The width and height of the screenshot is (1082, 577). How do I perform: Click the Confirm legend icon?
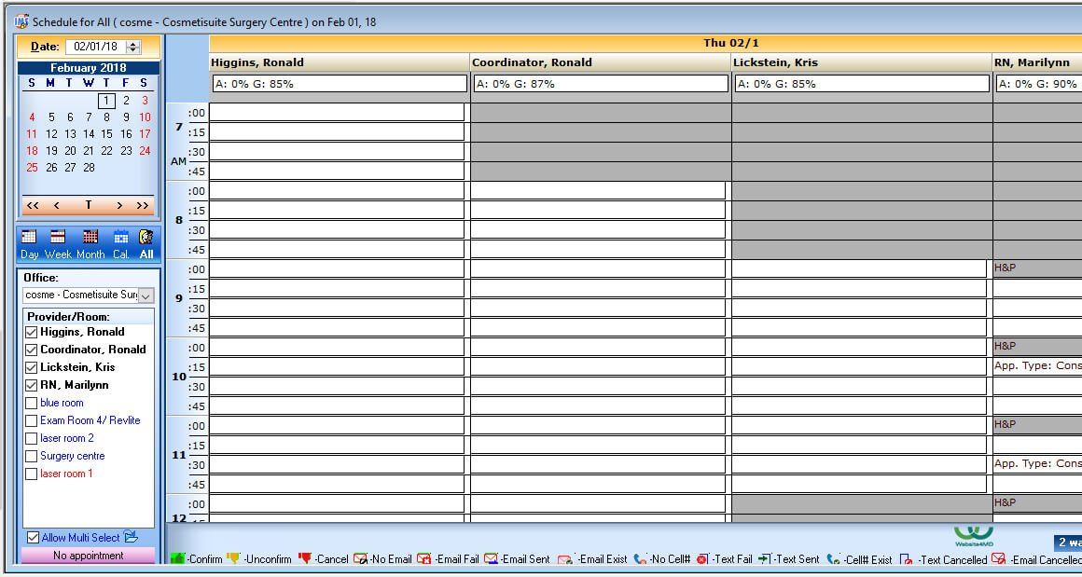point(176,558)
